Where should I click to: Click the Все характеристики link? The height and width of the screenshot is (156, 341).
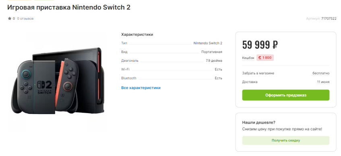(x=141, y=88)
